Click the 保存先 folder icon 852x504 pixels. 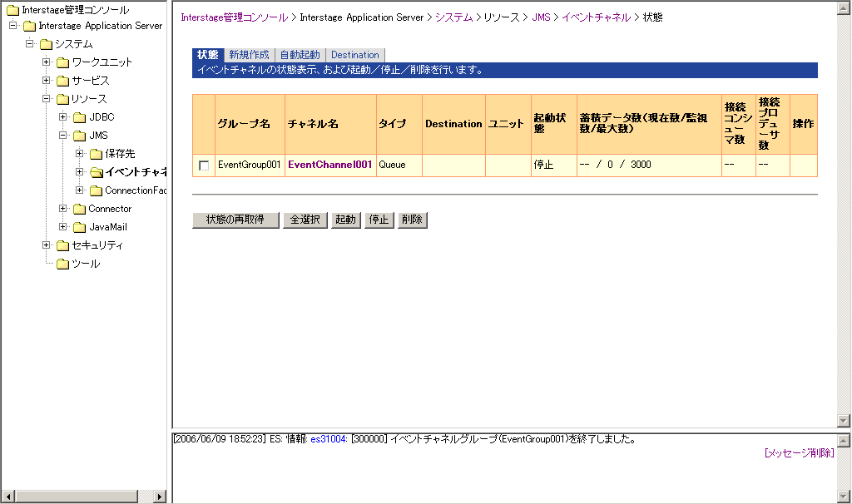(97, 154)
